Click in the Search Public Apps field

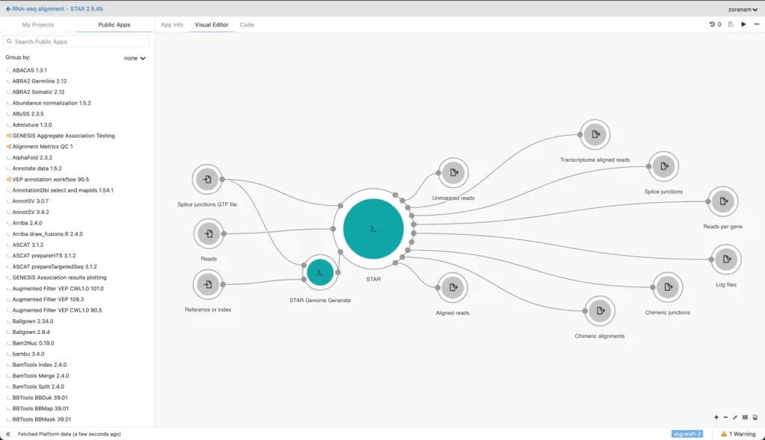coord(77,42)
